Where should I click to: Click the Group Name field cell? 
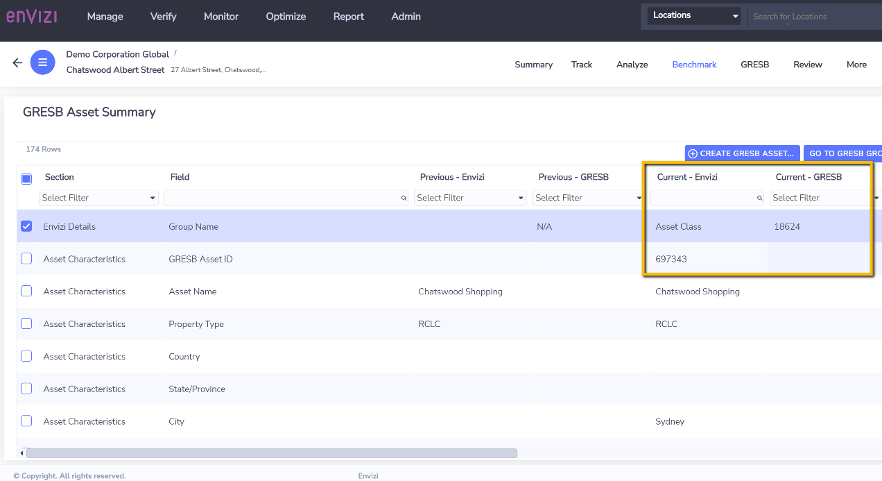193,226
